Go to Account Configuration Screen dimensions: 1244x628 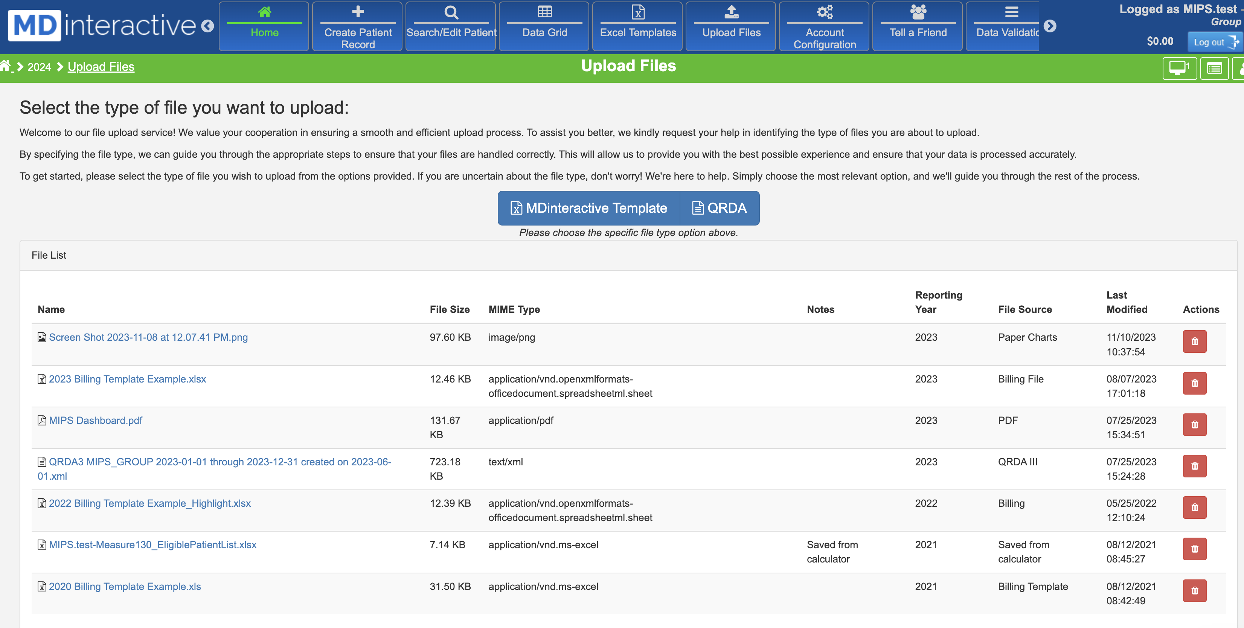(x=824, y=26)
